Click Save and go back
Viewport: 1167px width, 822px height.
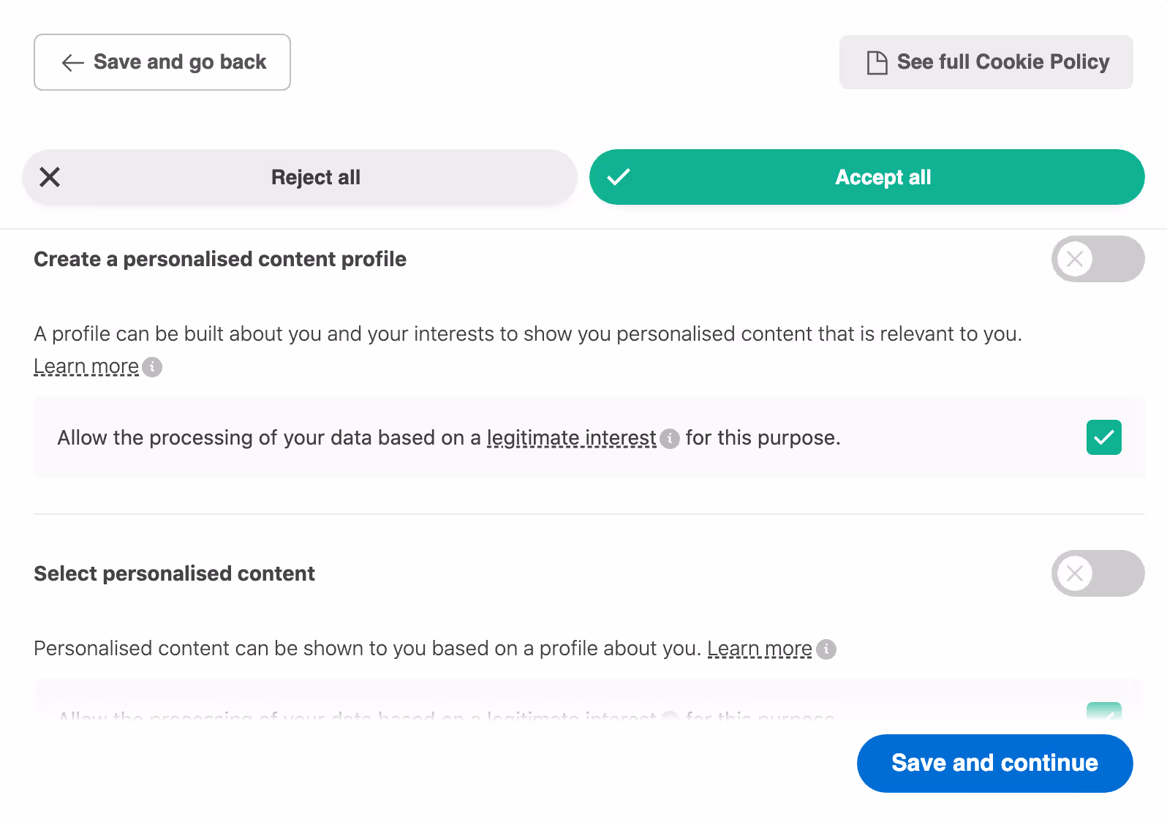(x=162, y=62)
